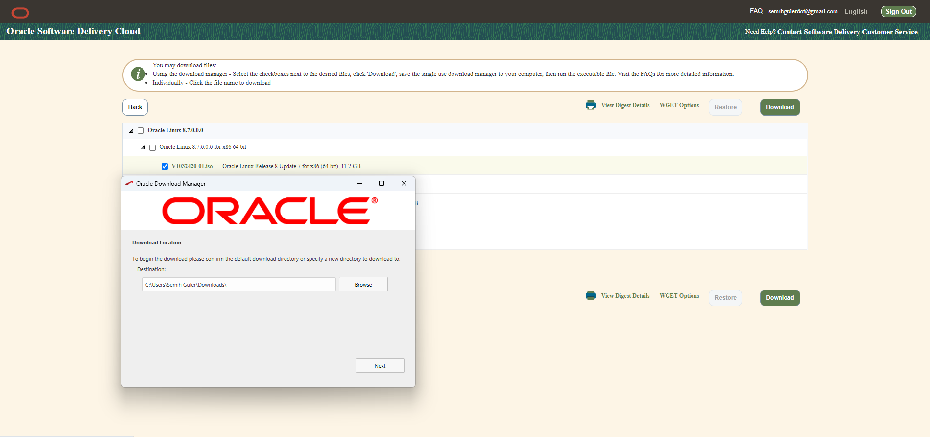Click the Oracle Software Delivery Cloud title

pyautogui.click(x=73, y=31)
